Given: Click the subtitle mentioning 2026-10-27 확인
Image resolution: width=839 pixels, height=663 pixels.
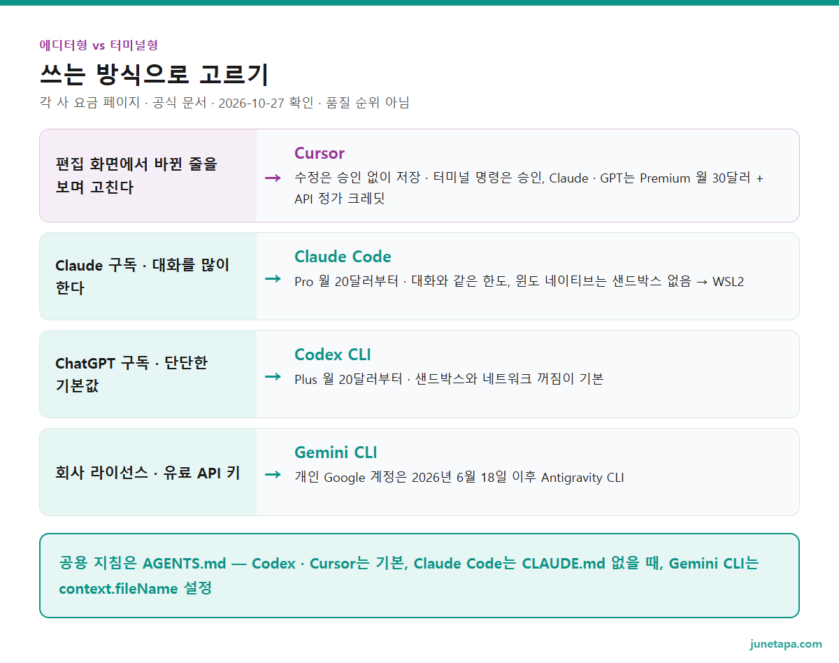Looking at the screenshot, I should tap(224, 103).
